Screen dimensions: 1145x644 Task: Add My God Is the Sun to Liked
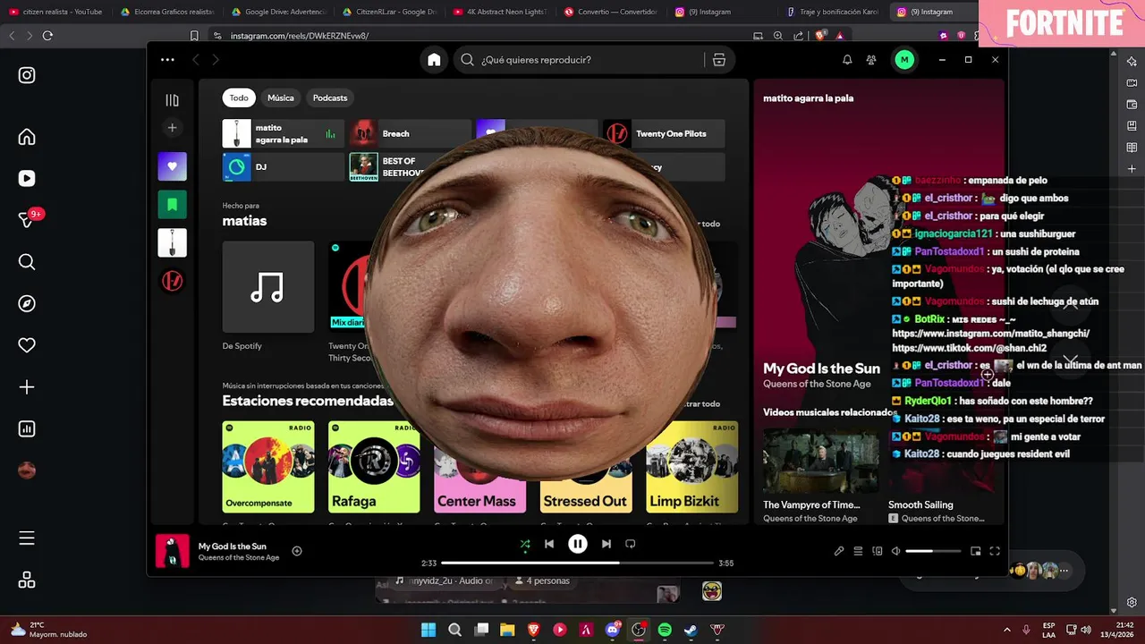(x=297, y=551)
